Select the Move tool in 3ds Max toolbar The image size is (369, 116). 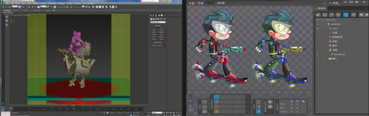click(x=32, y=7)
